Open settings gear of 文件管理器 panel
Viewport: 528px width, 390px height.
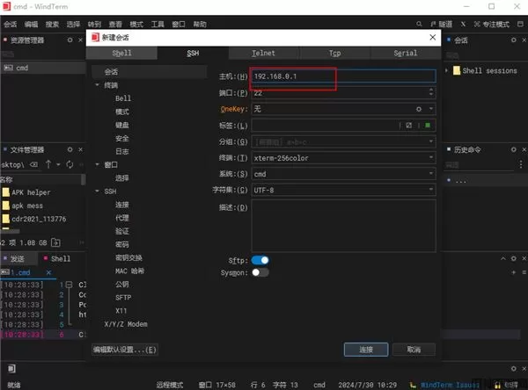click(70, 149)
